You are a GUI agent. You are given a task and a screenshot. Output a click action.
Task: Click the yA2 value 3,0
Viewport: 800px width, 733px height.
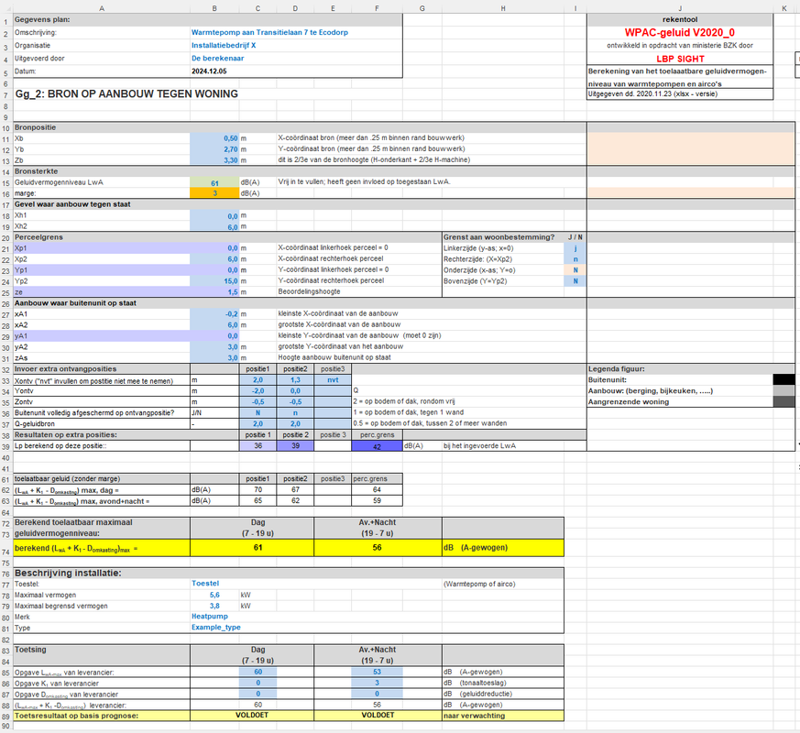click(x=214, y=347)
